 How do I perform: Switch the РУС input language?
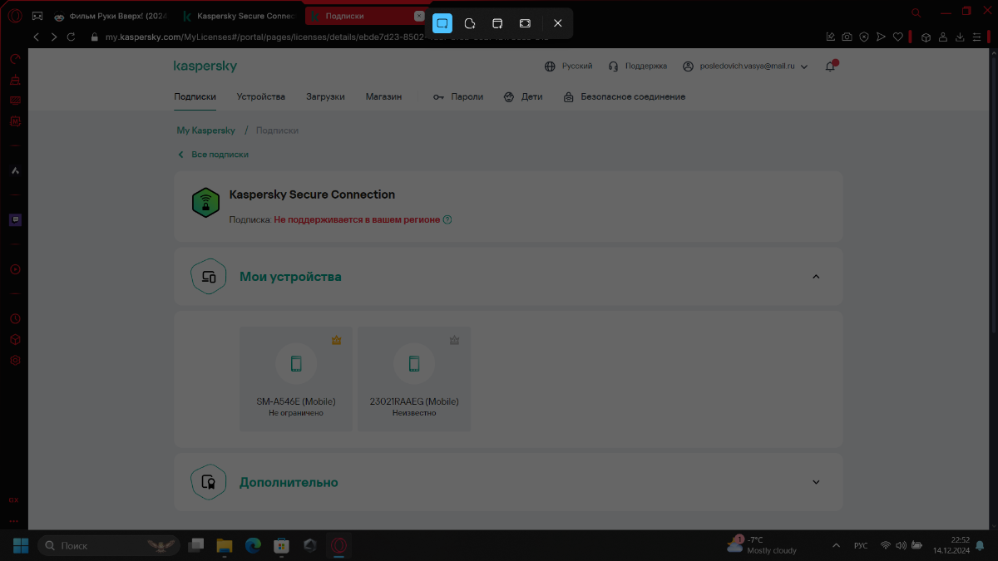[861, 545]
